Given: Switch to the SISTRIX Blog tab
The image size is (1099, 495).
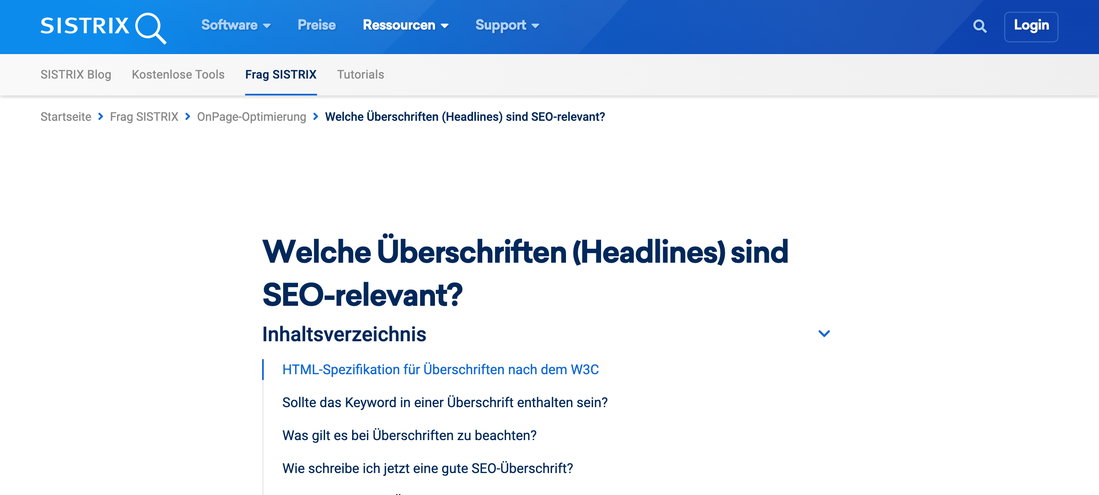Looking at the screenshot, I should point(76,74).
